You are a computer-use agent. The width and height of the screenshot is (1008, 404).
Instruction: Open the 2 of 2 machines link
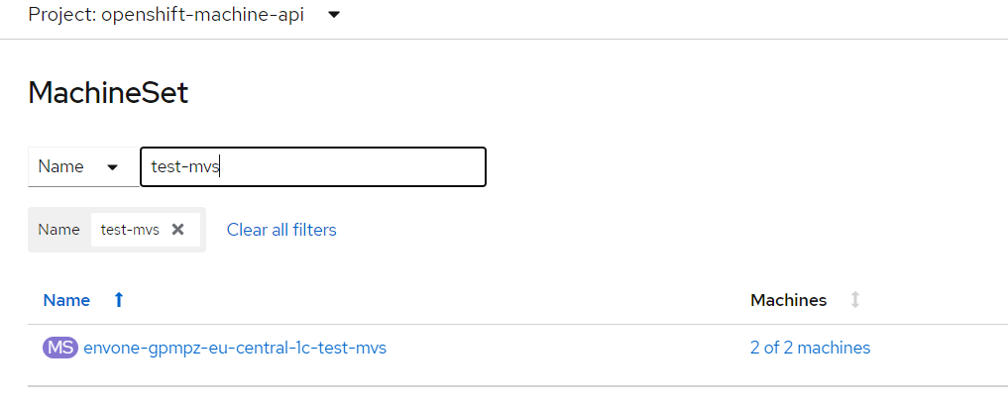[x=810, y=348]
